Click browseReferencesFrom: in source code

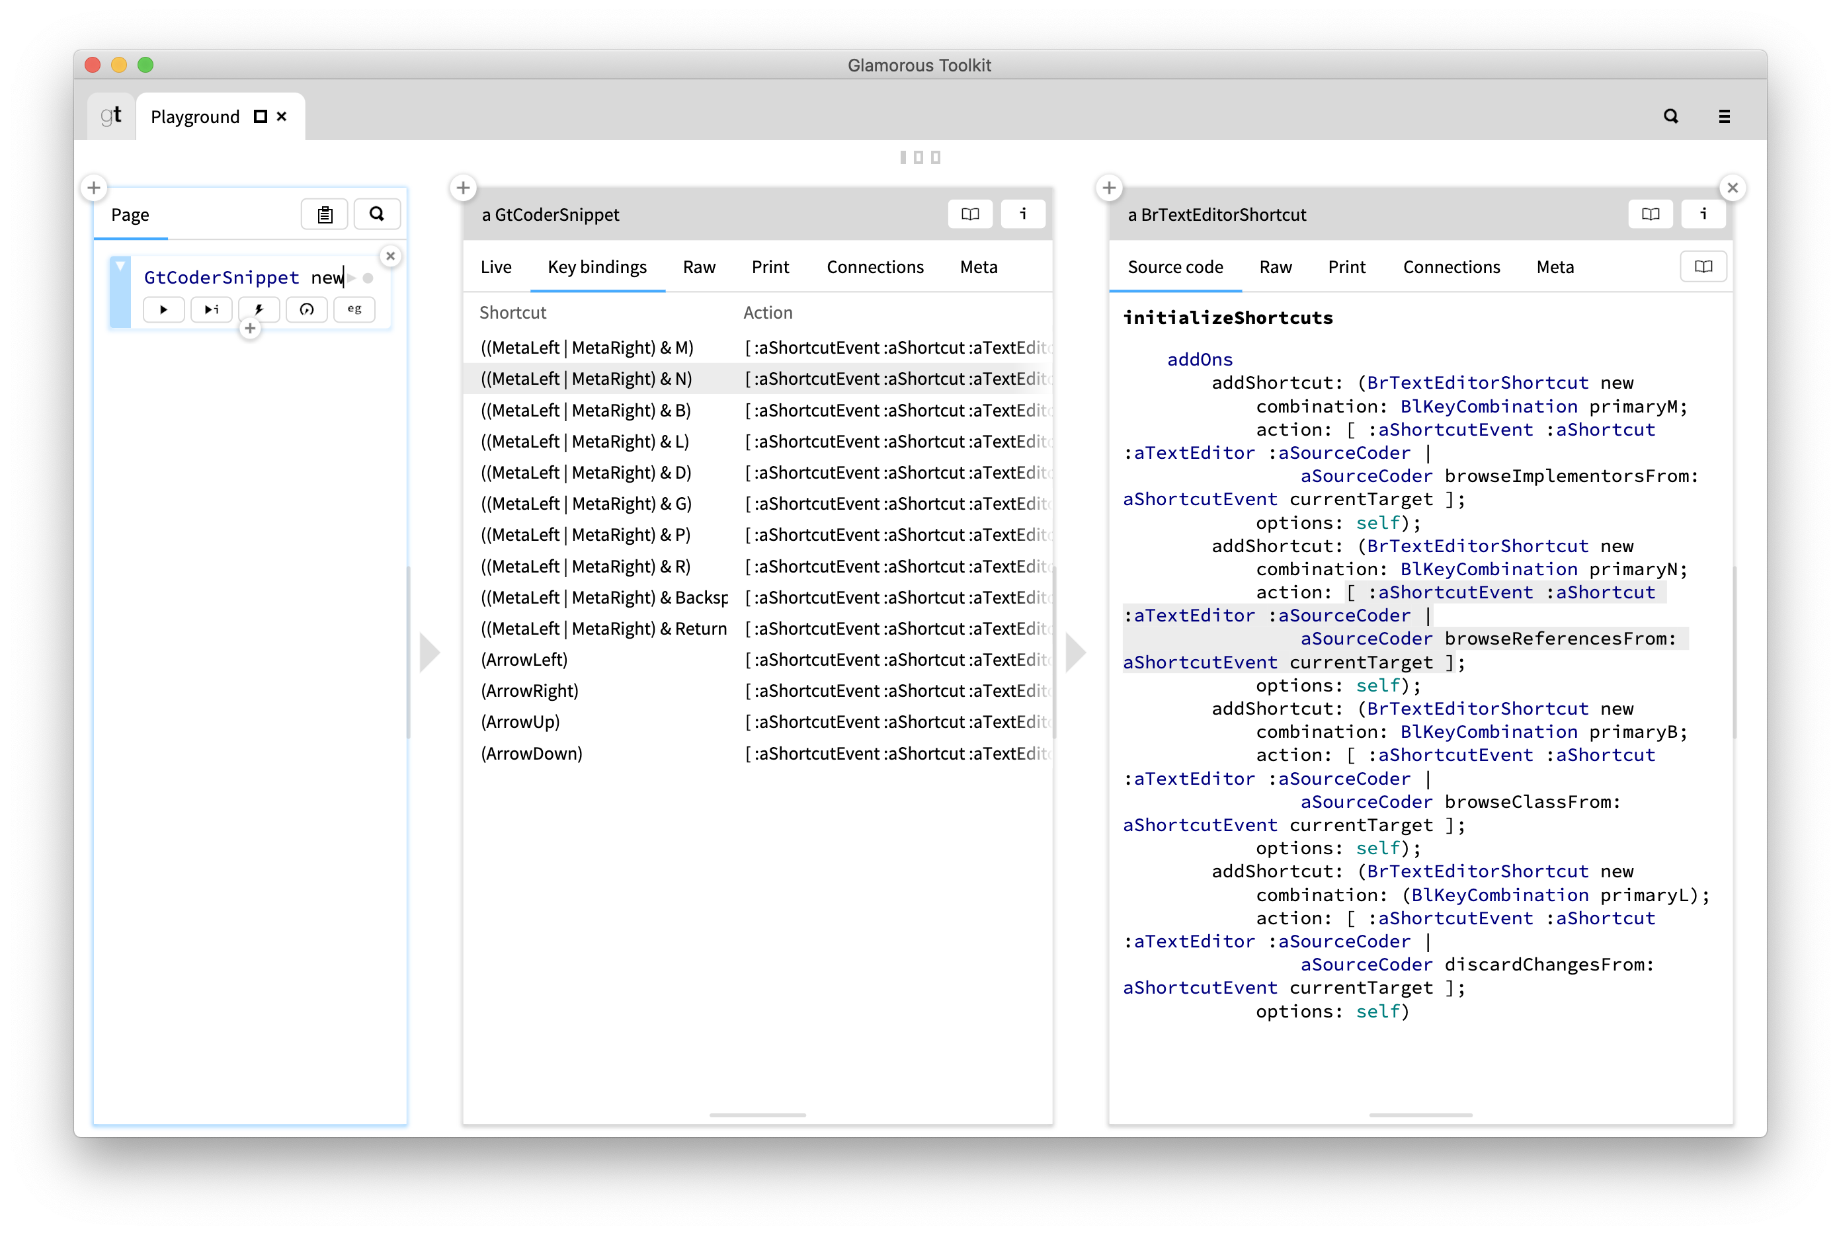[1561, 639]
